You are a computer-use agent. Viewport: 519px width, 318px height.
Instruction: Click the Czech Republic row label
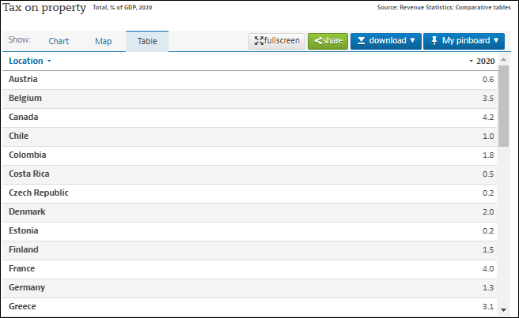[x=39, y=193]
